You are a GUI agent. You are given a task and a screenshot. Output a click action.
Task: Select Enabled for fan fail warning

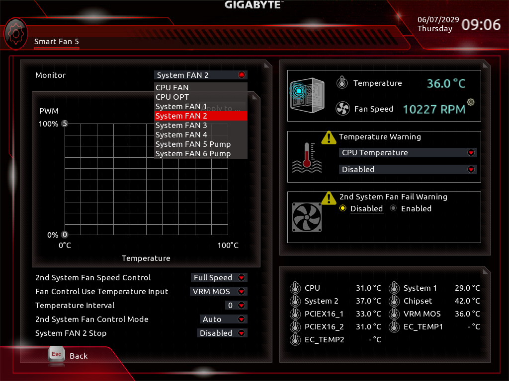point(411,209)
